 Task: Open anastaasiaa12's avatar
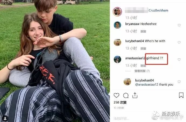point(117,59)
